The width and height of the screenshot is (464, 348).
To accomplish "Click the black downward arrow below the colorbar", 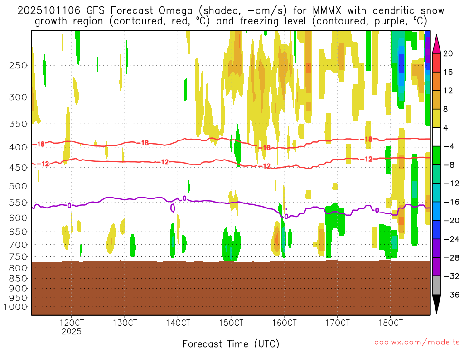I will (436, 304).
